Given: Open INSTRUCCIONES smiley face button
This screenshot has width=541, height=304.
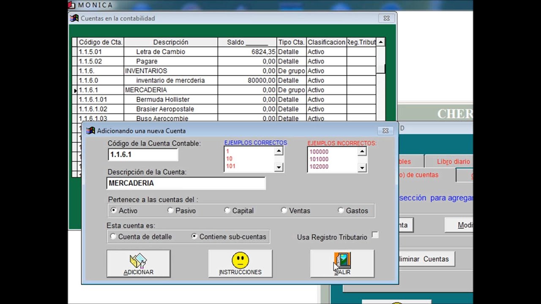Looking at the screenshot, I should (x=240, y=264).
